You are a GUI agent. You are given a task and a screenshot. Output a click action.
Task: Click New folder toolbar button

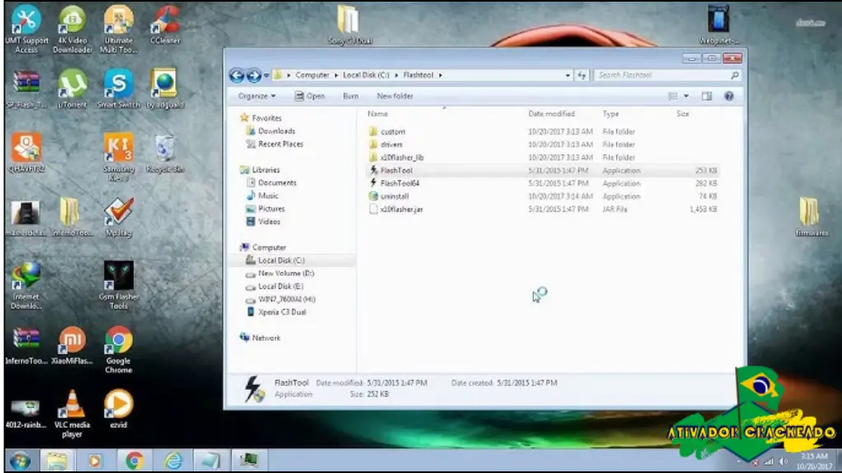click(x=395, y=96)
